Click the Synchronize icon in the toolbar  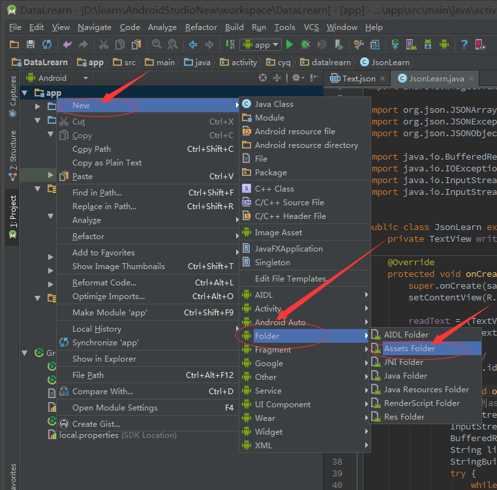click(47, 44)
